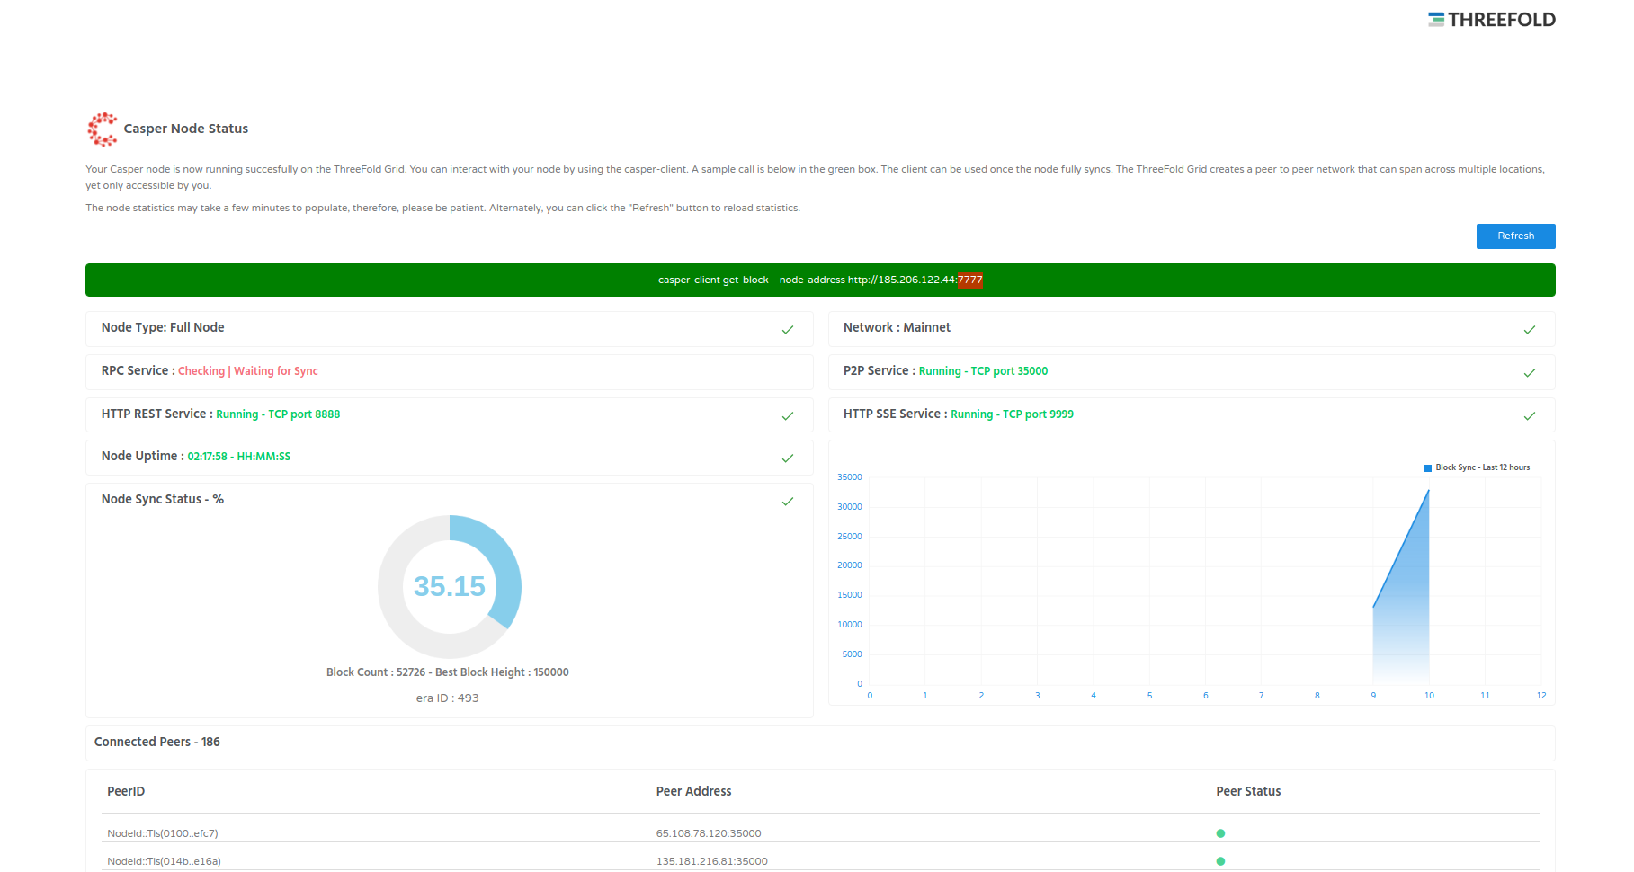Click the Peer Address column header
The width and height of the screenshot is (1634, 872).
pos(693,792)
